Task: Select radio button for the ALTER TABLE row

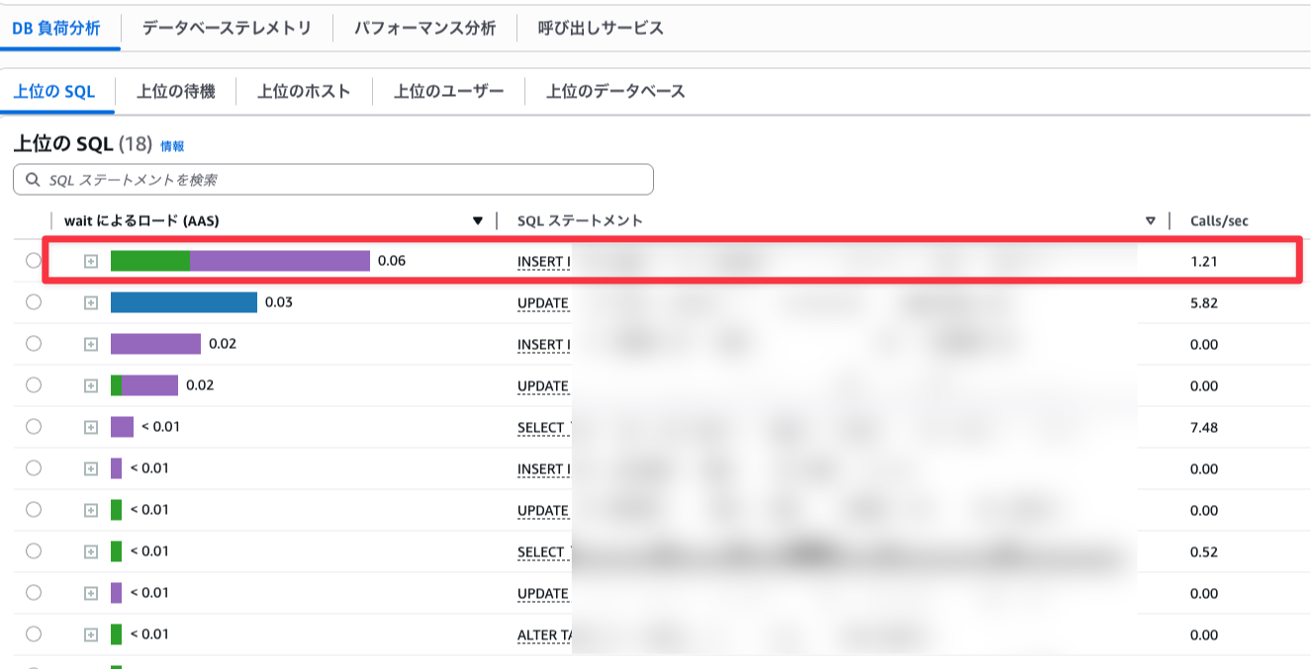Action: point(34,633)
